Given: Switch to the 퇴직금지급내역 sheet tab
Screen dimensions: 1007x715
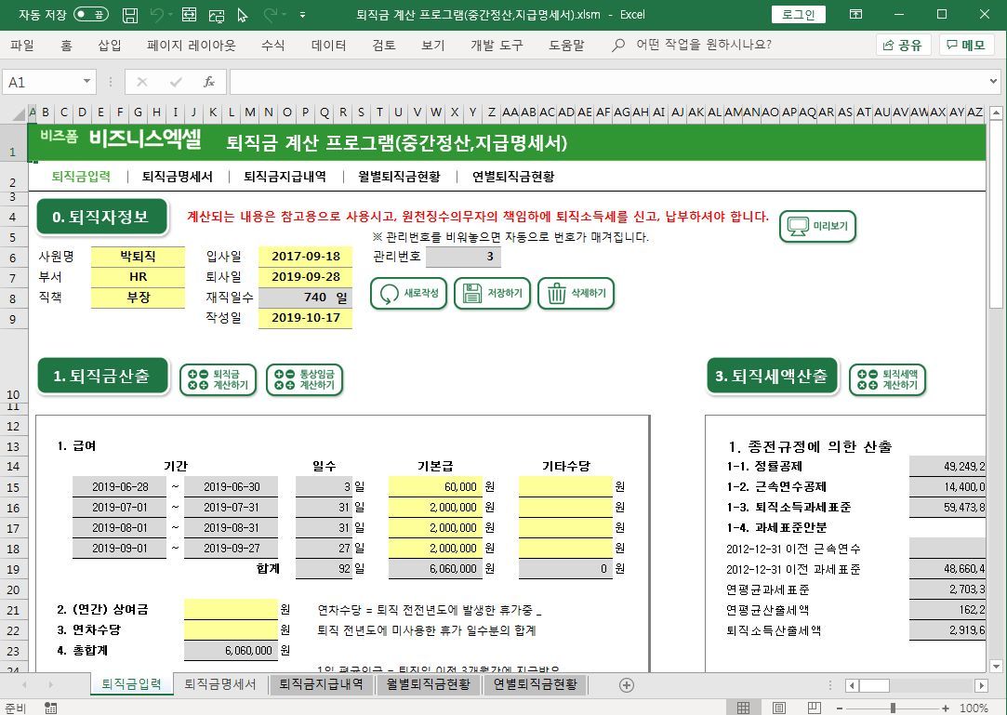Looking at the screenshot, I should click(x=321, y=684).
